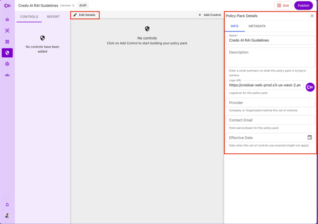Click the "(version: 1)" label
The image size is (318, 224).
coord(67,6)
